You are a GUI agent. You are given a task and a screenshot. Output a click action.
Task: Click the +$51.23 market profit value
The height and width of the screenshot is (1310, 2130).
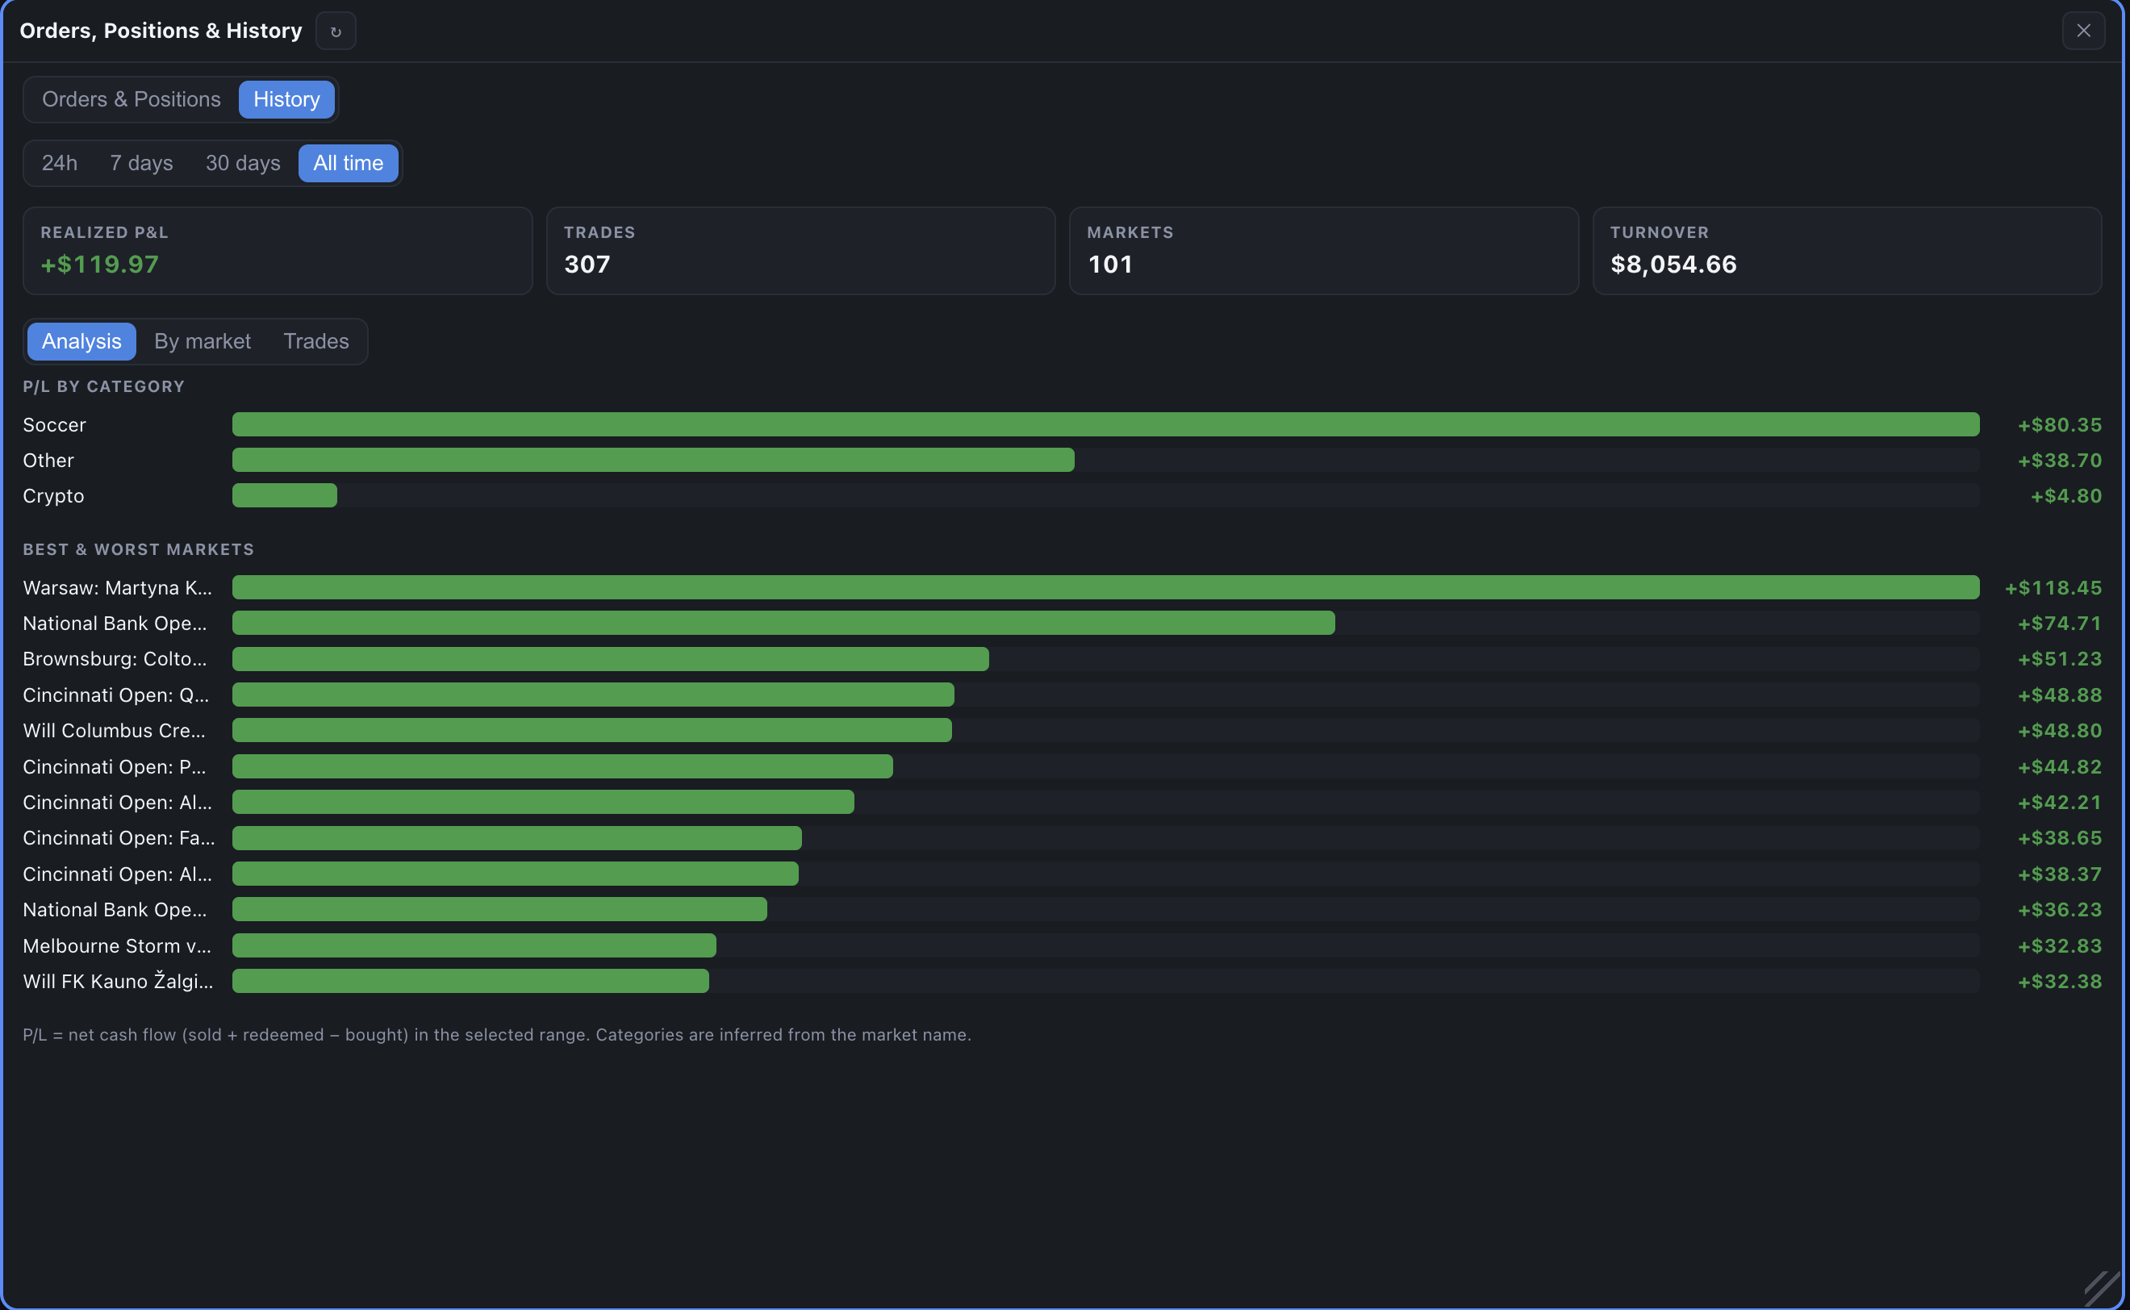click(x=2060, y=658)
